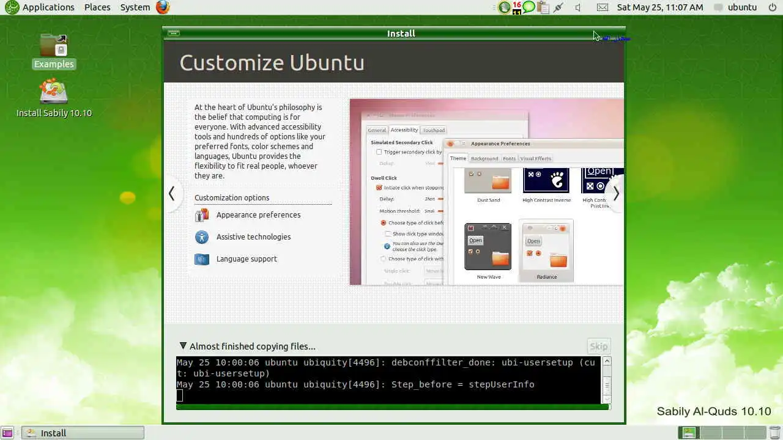Viewport: 783px width, 440px height.
Task: Click the network connection plug icon
Action: [558, 7]
